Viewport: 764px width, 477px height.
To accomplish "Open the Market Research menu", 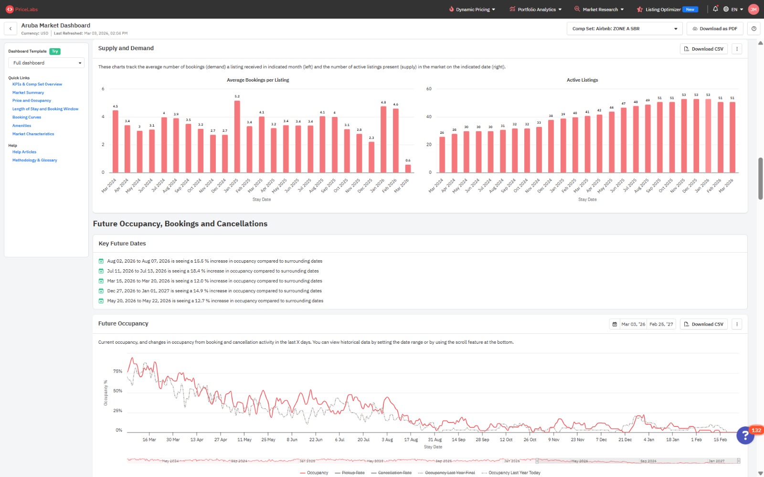I will click(x=599, y=9).
